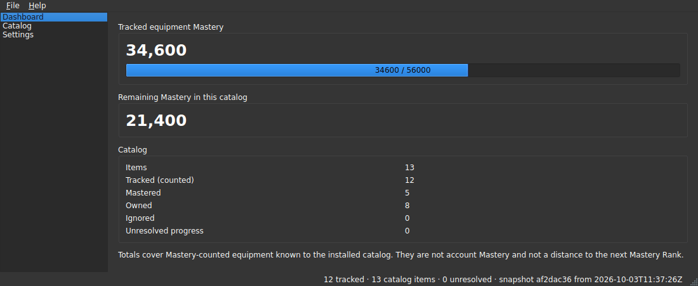The image size is (698, 286).
Task: Open the Help menu
Action: [x=37, y=5]
